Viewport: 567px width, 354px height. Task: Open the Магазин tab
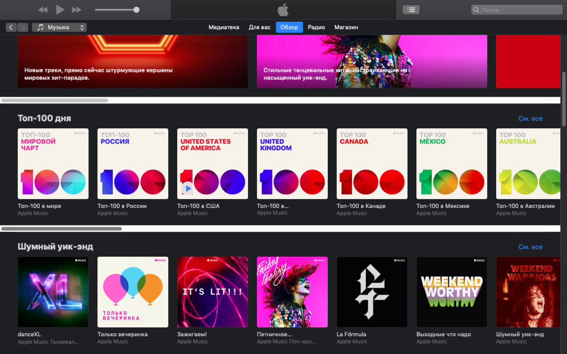[346, 27]
